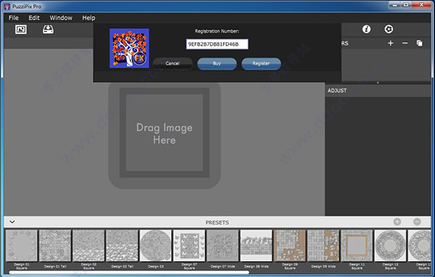This screenshot has width=435, height=277.
Task: Open the soccer-ball-shaped icon beside the info icon
Action: pos(389,29)
